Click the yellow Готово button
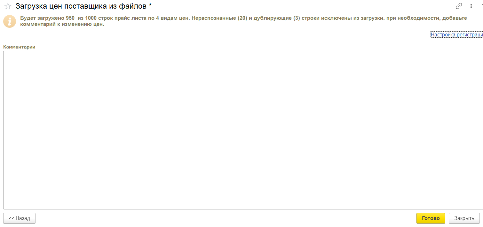 [431, 218]
